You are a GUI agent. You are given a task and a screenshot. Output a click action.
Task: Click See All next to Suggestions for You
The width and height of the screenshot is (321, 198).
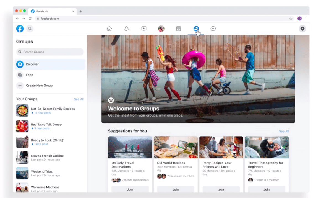(284, 131)
